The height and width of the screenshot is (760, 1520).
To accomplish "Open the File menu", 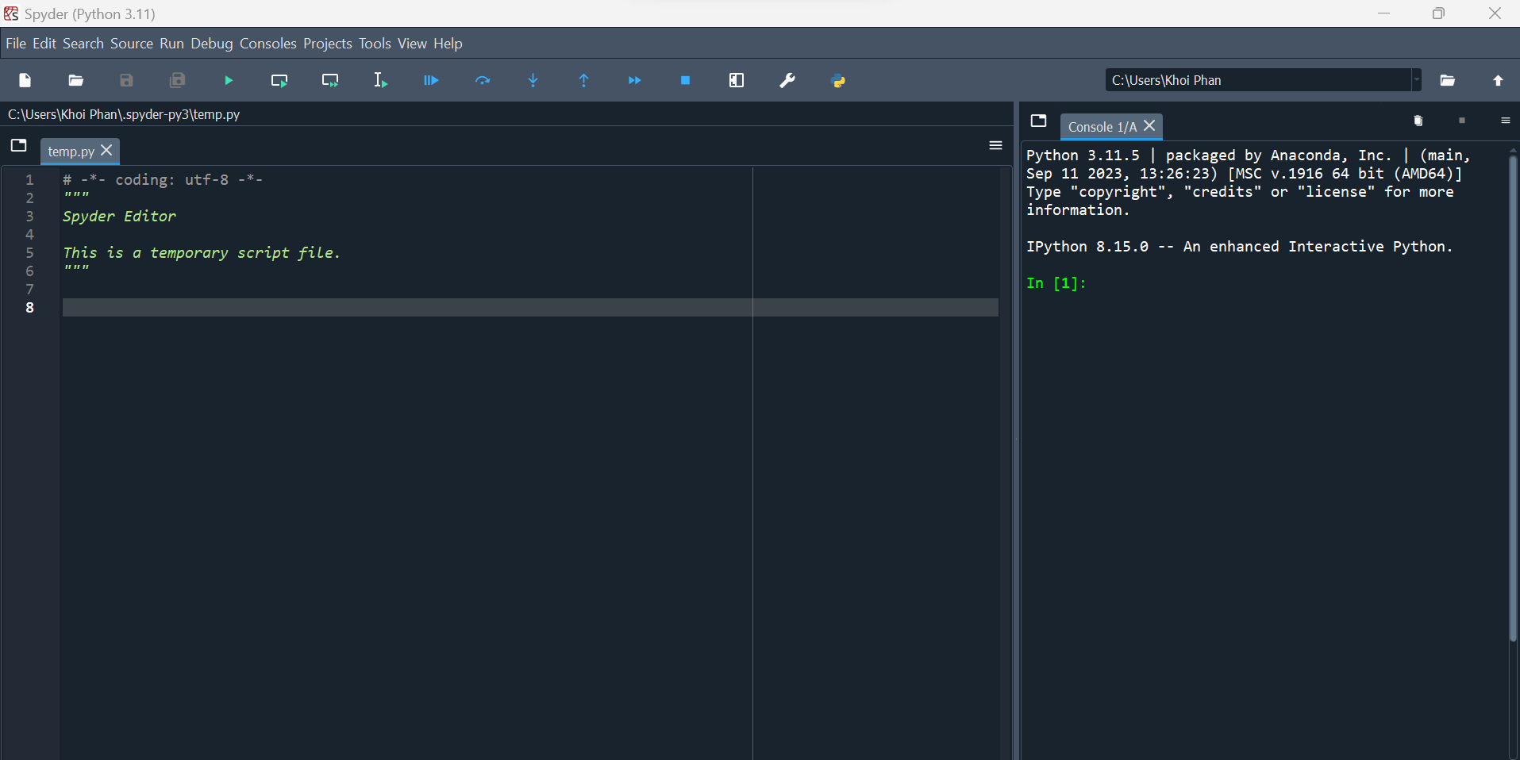I will tap(16, 44).
